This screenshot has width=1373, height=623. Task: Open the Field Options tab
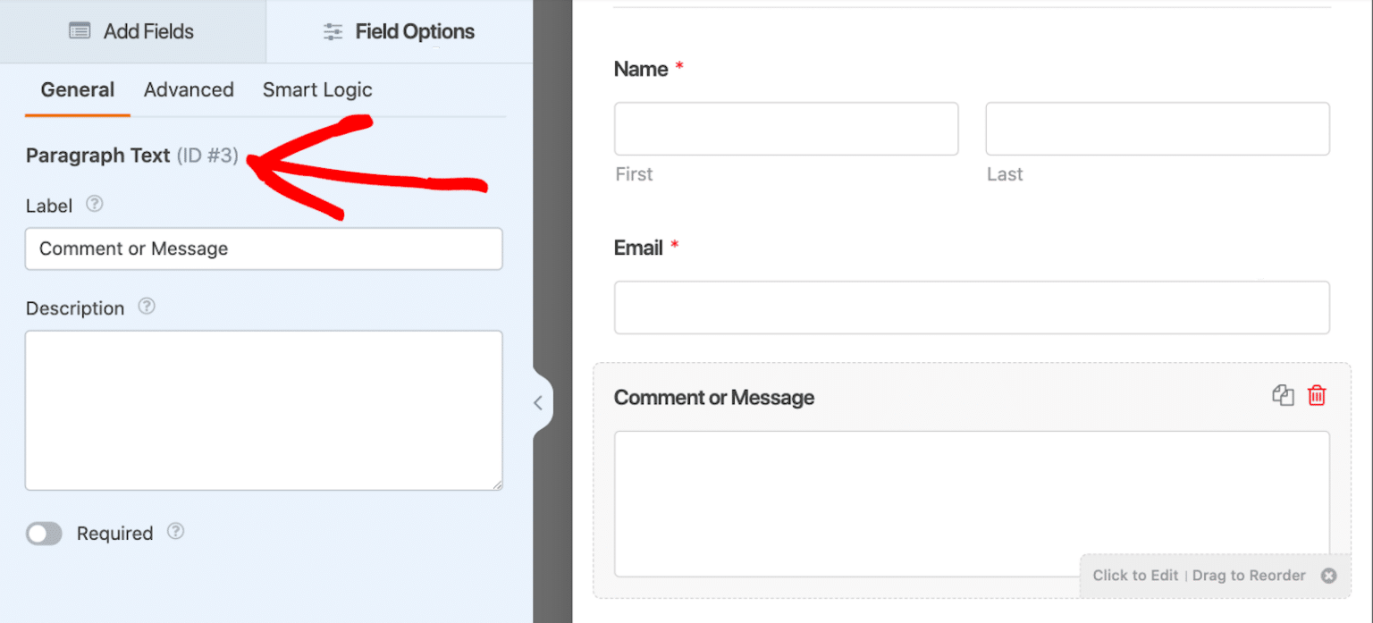coord(399,30)
